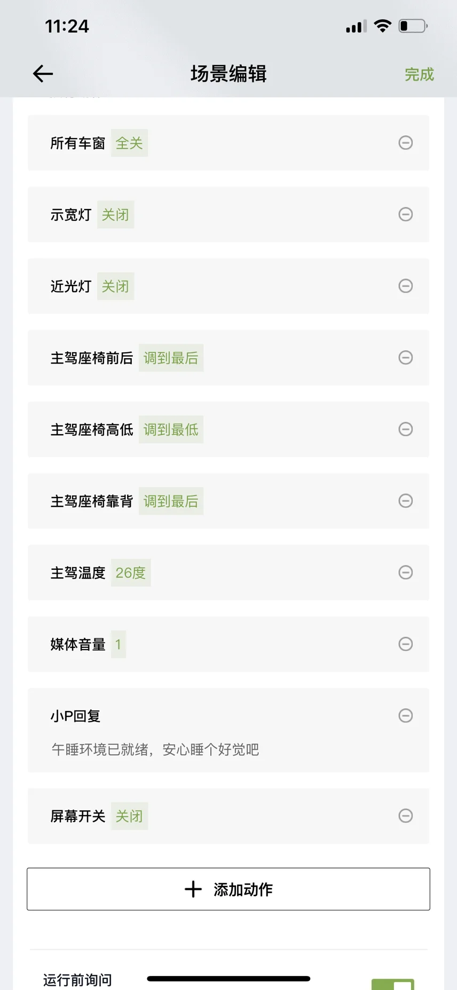Image resolution: width=457 pixels, height=990 pixels.
Task: Remove the 所有车窗 action
Action: (406, 143)
